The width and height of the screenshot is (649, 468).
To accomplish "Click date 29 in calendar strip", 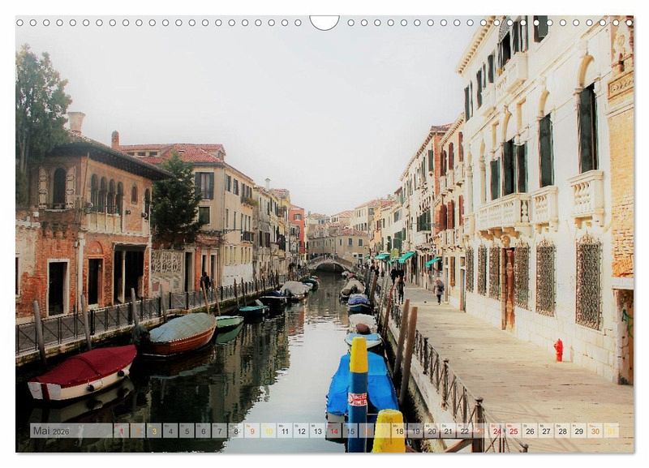I will coord(578,431).
